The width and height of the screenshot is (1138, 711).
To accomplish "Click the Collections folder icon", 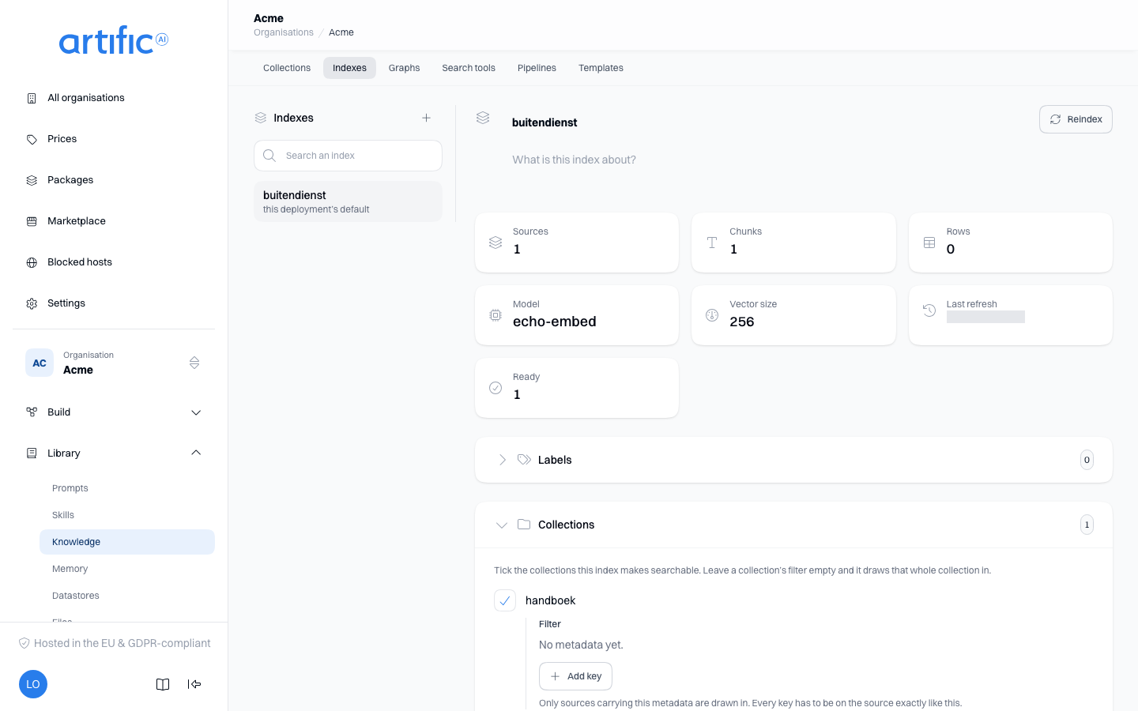I will (524, 524).
